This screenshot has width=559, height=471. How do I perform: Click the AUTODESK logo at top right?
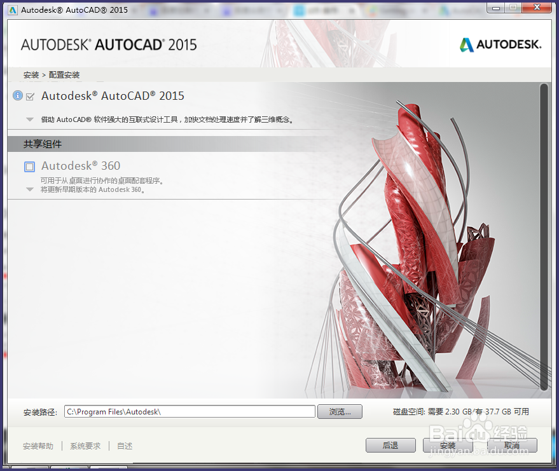click(500, 44)
